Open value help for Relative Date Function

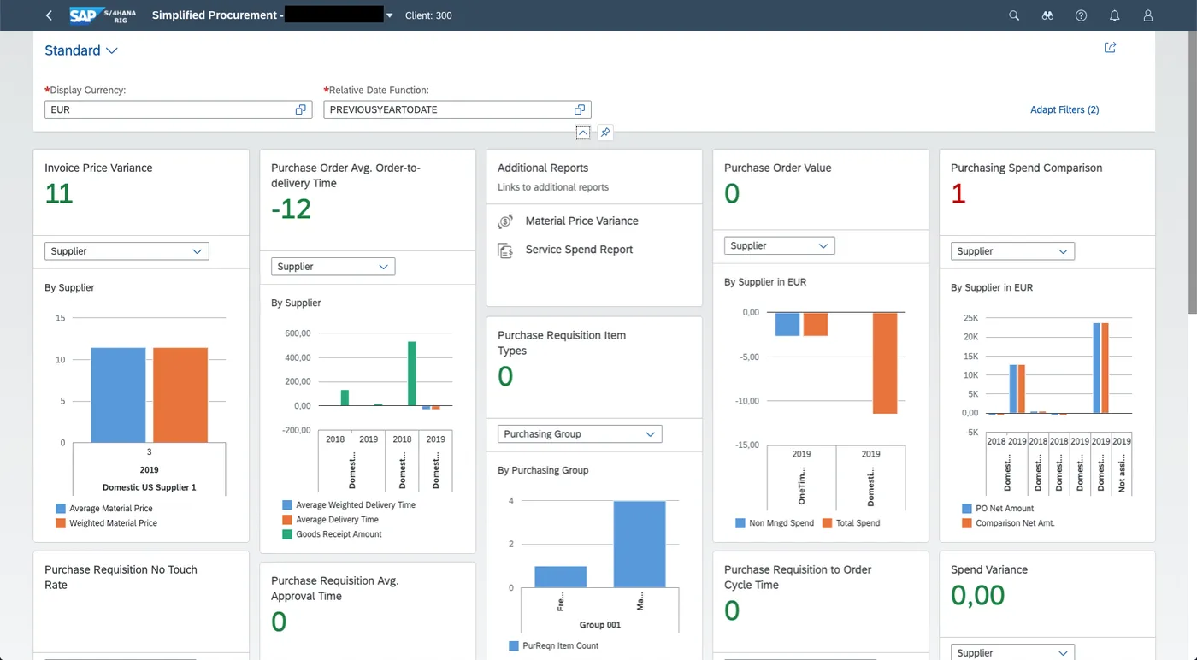click(x=580, y=109)
